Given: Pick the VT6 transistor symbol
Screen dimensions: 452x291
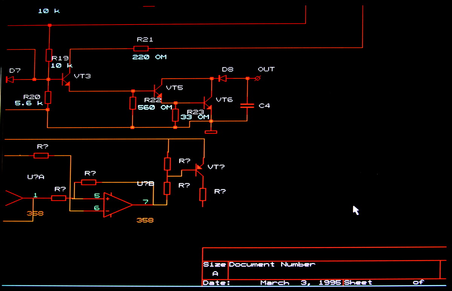Looking at the screenshot, I should (x=208, y=103).
